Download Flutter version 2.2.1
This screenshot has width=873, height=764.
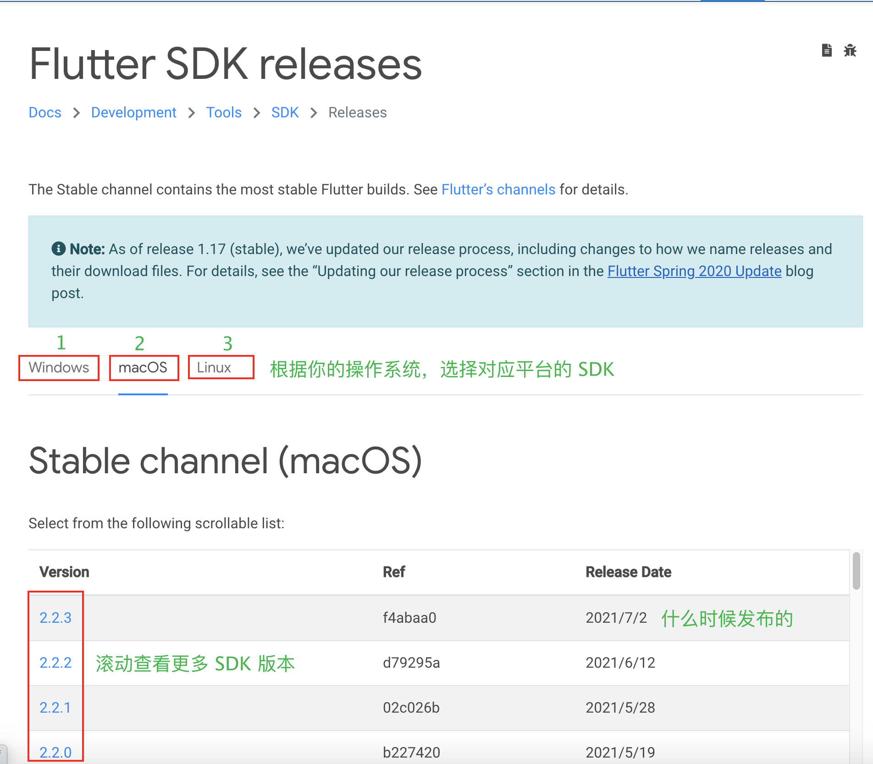[55, 708]
